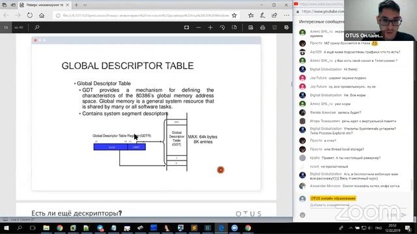Viewport: 417px width, 234px height.
Task: Open Telegram from the taskbar
Action: click(x=100, y=228)
